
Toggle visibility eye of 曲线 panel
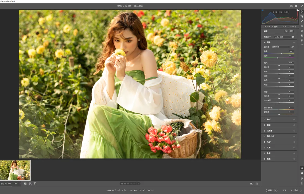pyautogui.click(x=294, y=119)
